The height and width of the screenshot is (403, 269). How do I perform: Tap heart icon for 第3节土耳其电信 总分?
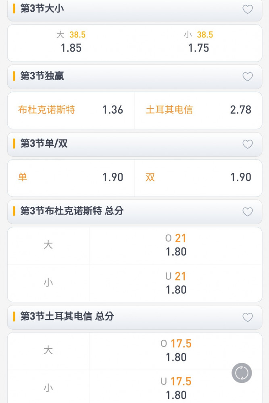[x=248, y=317]
